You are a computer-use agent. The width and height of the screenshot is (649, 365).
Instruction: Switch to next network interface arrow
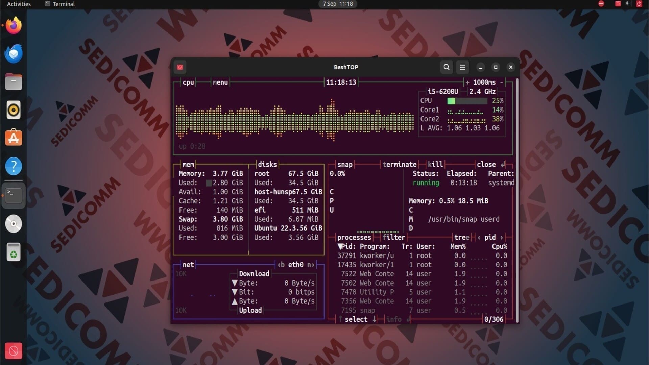311,265
